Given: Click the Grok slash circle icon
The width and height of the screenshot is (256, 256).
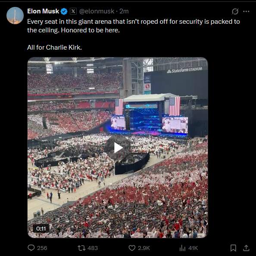Looking at the screenshot, I should coord(235,11).
